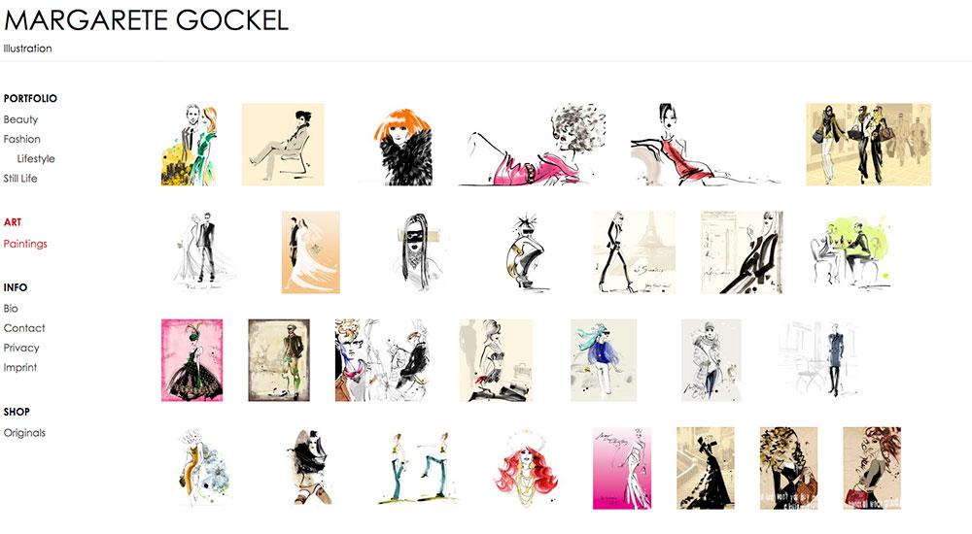The width and height of the screenshot is (972, 534).
Task: Open the orange-haired woman with fur illustration
Action: tap(403, 146)
